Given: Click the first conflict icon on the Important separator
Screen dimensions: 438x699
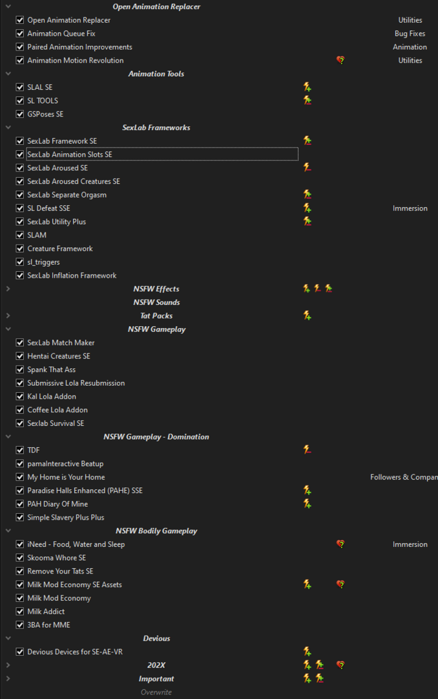Looking at the screenshot, I should [x=307, y=678].
